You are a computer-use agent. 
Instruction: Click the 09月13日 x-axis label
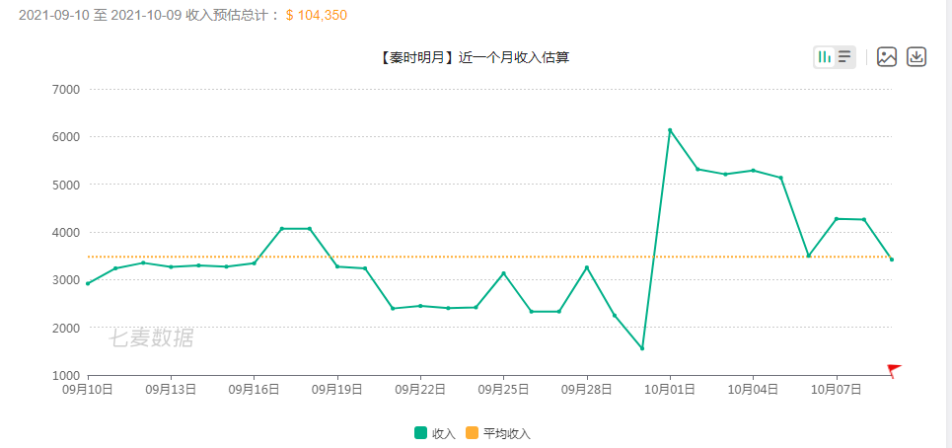click(171, 390)
